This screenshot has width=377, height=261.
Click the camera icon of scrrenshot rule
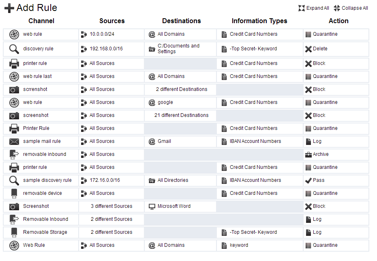pos(14,90)
